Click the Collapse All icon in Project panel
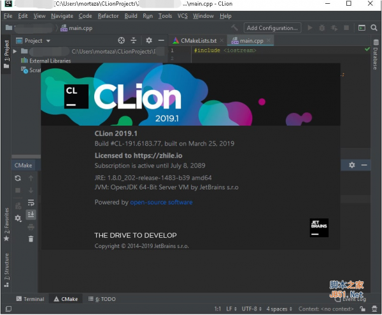Screen dimensions: 382x315 pyautogui.click(x=134, y=40)
